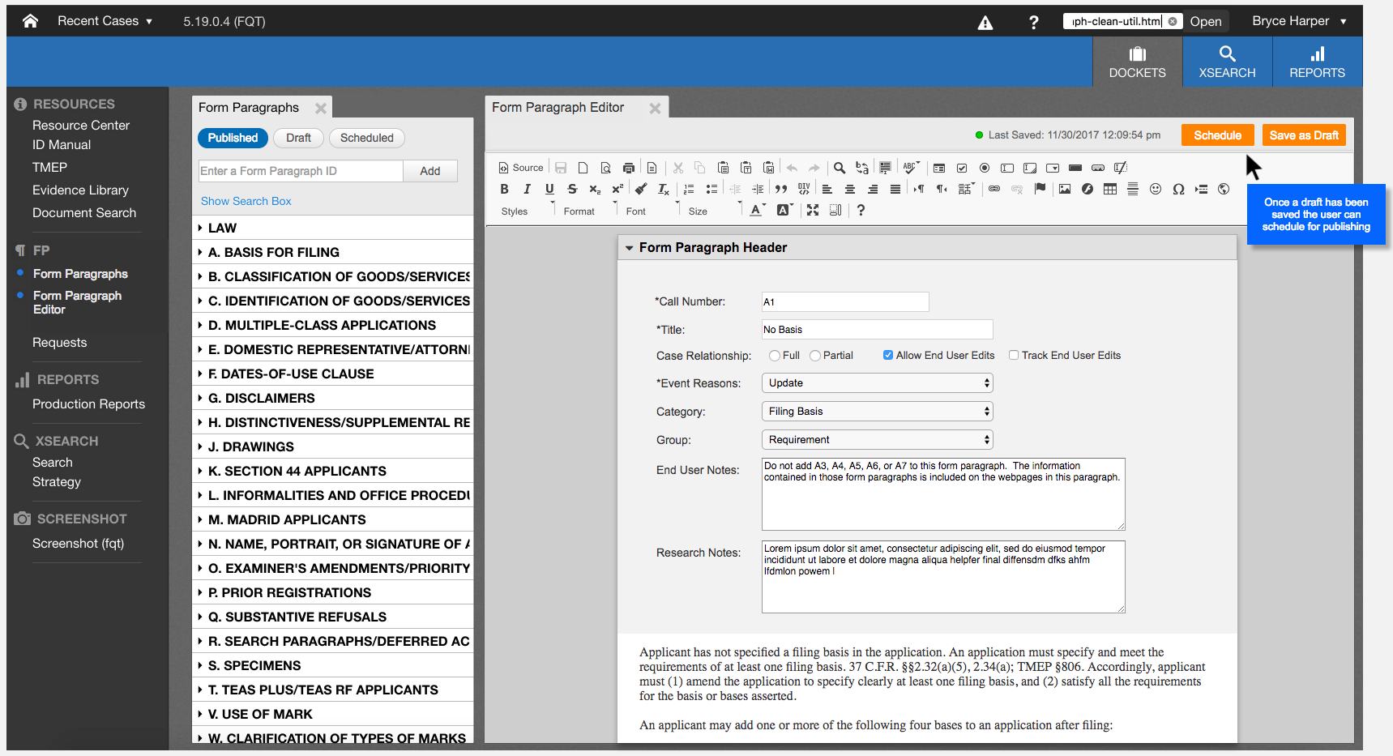Click the Insert Table icon
This screenshot has height=756, width=1393.
point(1110,189)
